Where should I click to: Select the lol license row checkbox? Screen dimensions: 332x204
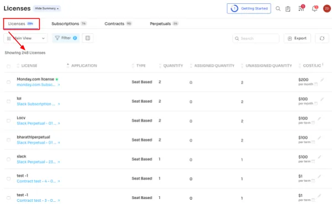click(8, 101)
